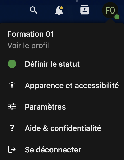This screenshot has height=160, width=124.
Task: Click the small mark at top center
Action: click(77, 1)
